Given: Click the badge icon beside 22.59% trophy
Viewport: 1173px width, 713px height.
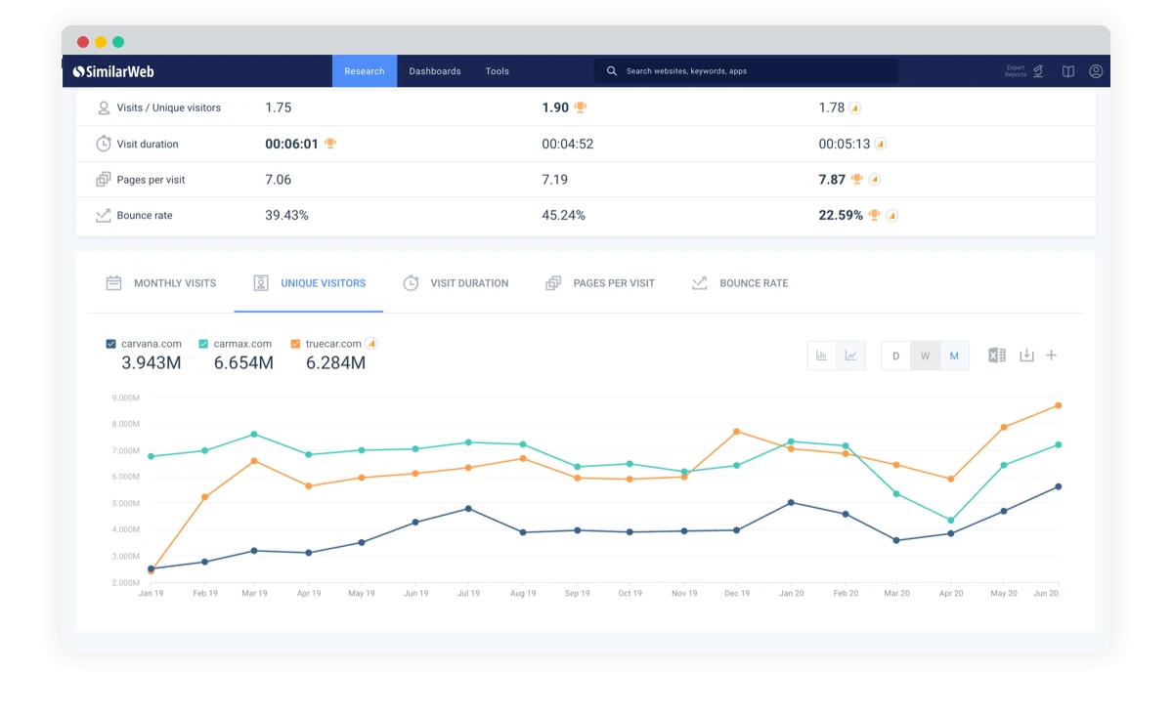Looking at the screenshot, I should [891, 216].
